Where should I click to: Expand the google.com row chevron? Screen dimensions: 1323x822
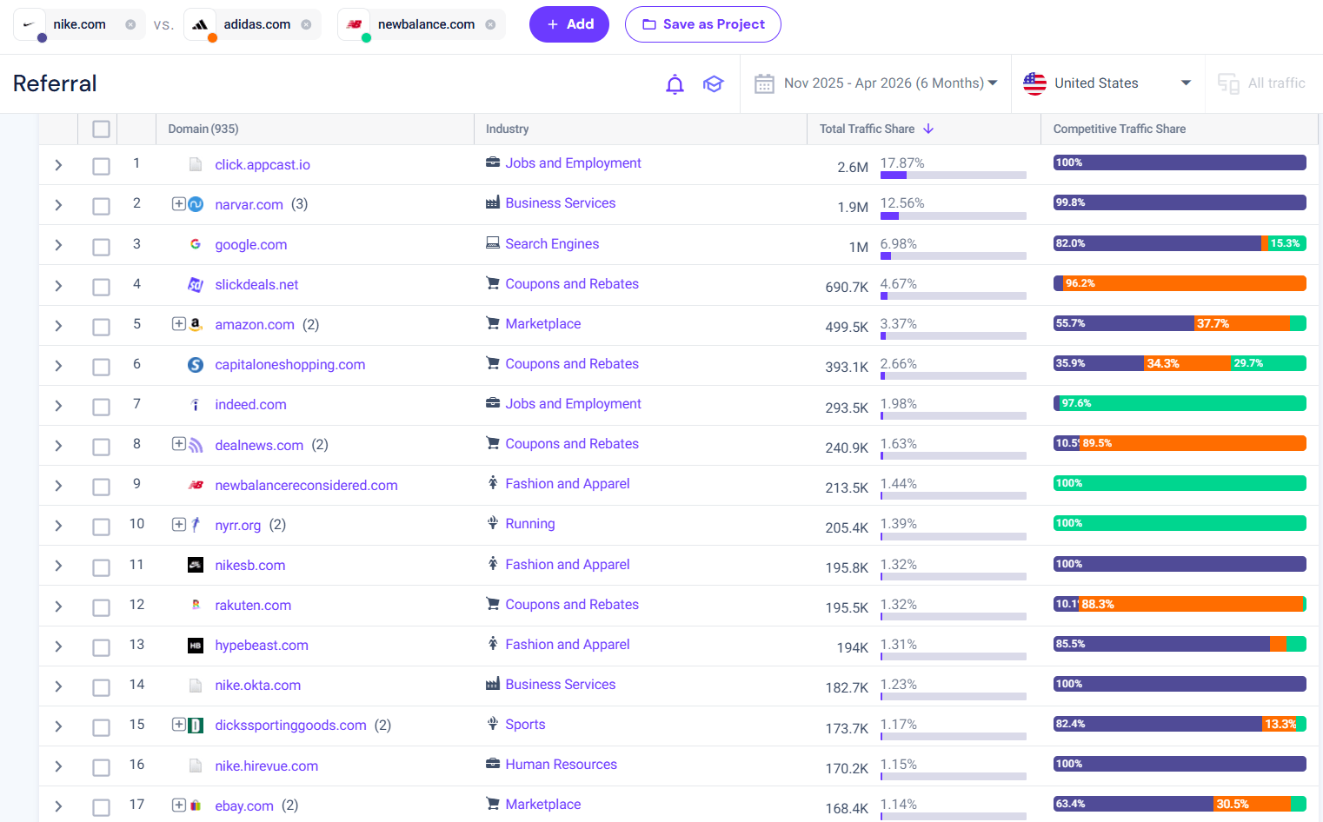[58, 245]
